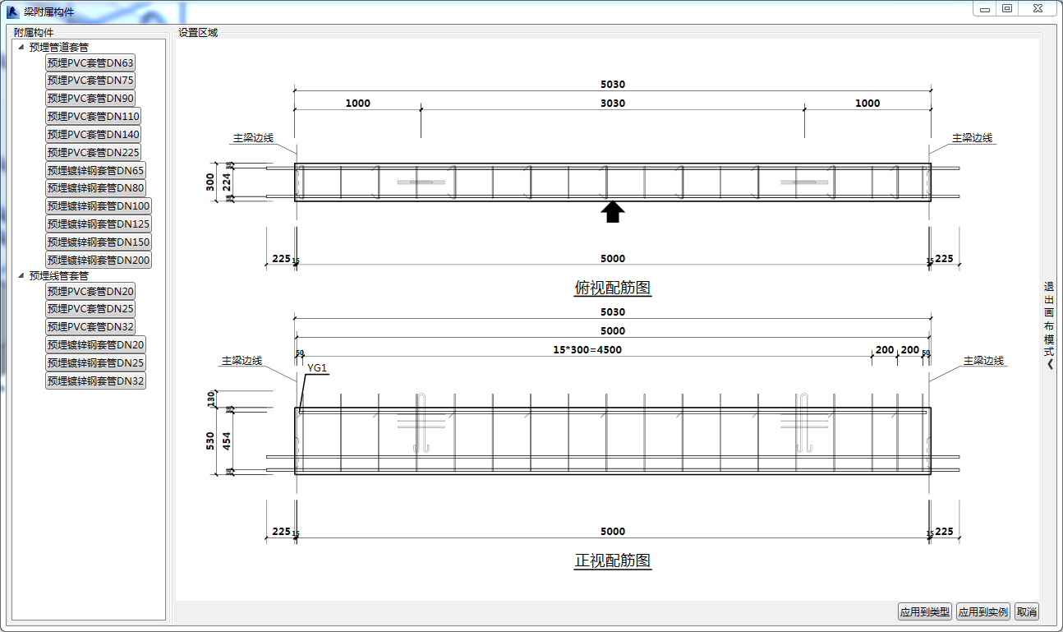Image resolution: width=1063 pixels, height=632 pixels.
Task: Collapse the 预埋线管套管 tree group
Action: tap(21, 275)
